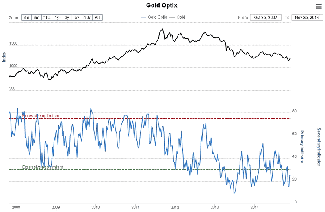This screenshot has height=212, width=325.
Task: Click the 2013 x-axis label
Action: pos(215,207)
